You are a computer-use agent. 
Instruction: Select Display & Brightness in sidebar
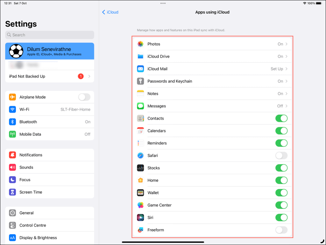[50, 238]
